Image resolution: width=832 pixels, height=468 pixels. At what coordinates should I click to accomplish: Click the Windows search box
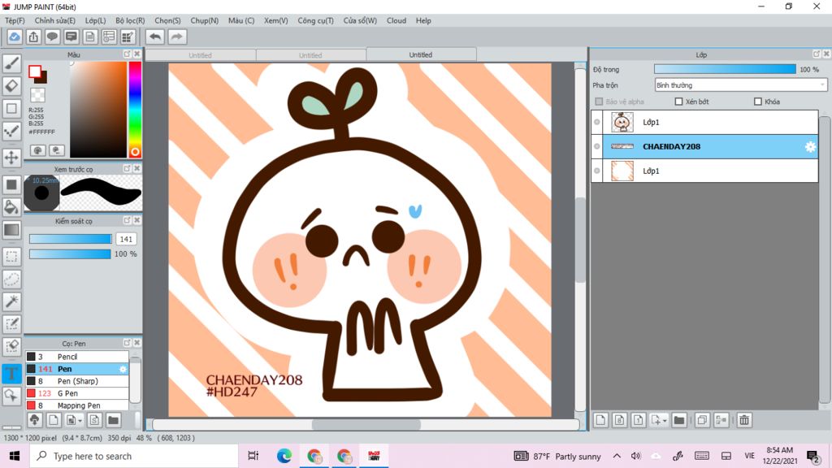click(x=134, y=456)
